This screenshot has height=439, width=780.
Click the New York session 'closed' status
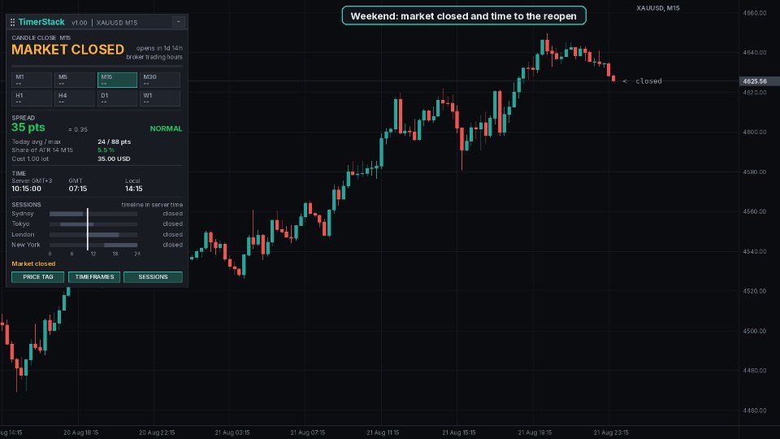[172, 245]
